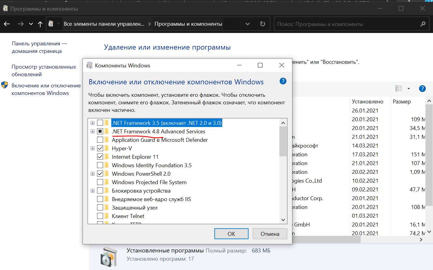Enable .NET Framework 3.5 checkbox
This screenshot has width=433, height=270.
click(x=100, y=123)
